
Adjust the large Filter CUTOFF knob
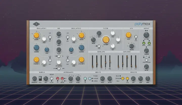point(106,40)
